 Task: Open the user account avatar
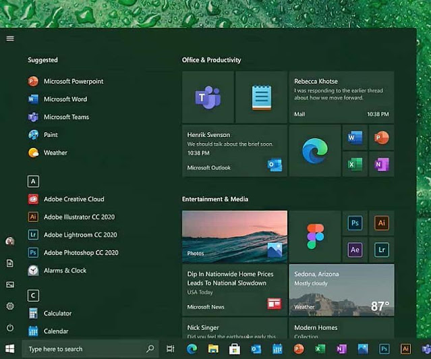(x=10, y=242)
